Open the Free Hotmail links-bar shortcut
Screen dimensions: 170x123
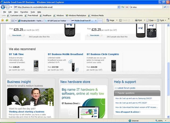pos(31,15)
